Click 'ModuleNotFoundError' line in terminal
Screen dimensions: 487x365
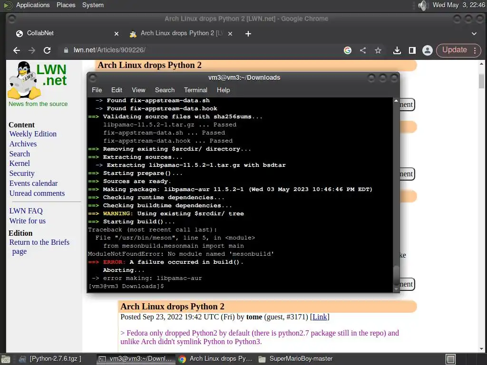pos(181,254)
